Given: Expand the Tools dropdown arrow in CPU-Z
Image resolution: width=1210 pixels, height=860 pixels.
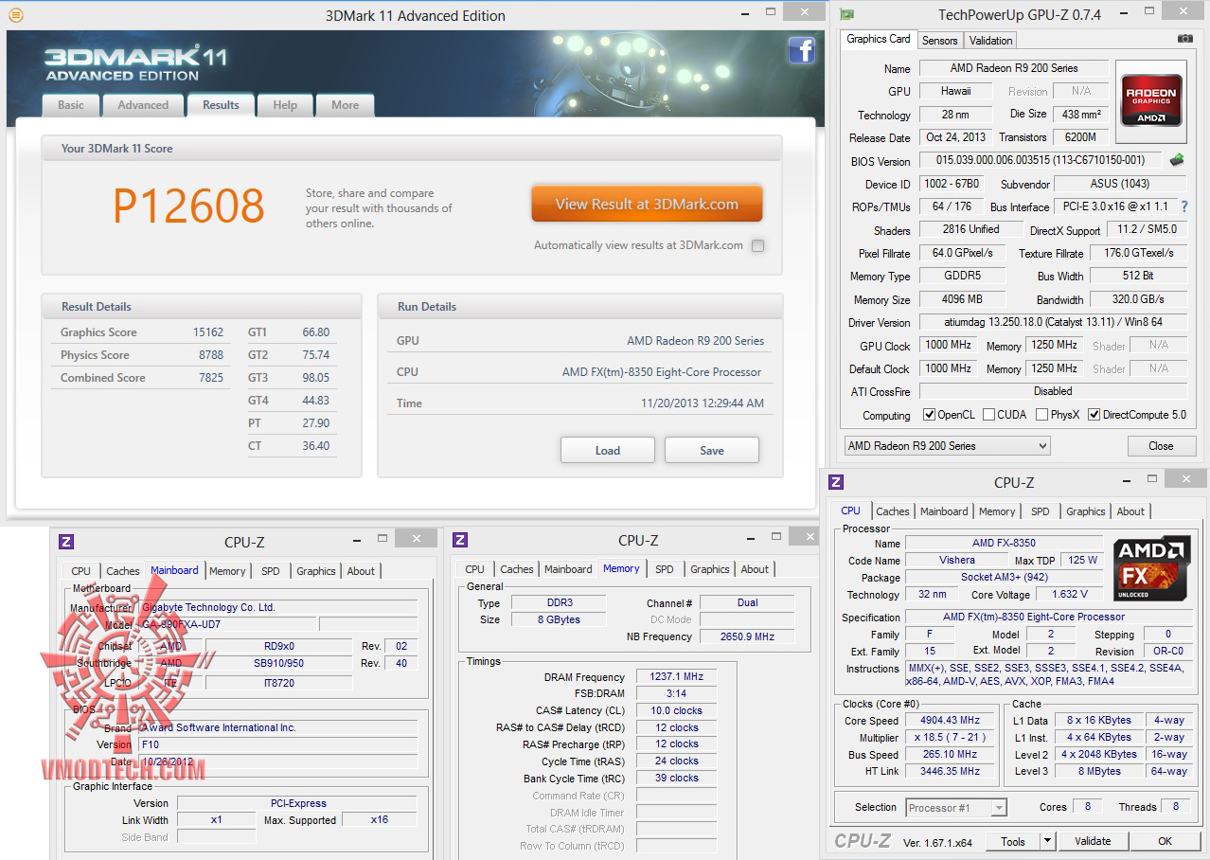Looking at the screenshot, I should click(x=1047, y=840).
